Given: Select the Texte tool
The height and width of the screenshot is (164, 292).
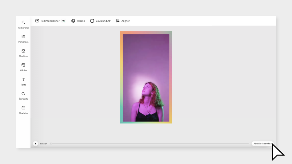Looking at the screenshot, I should 23,82.
